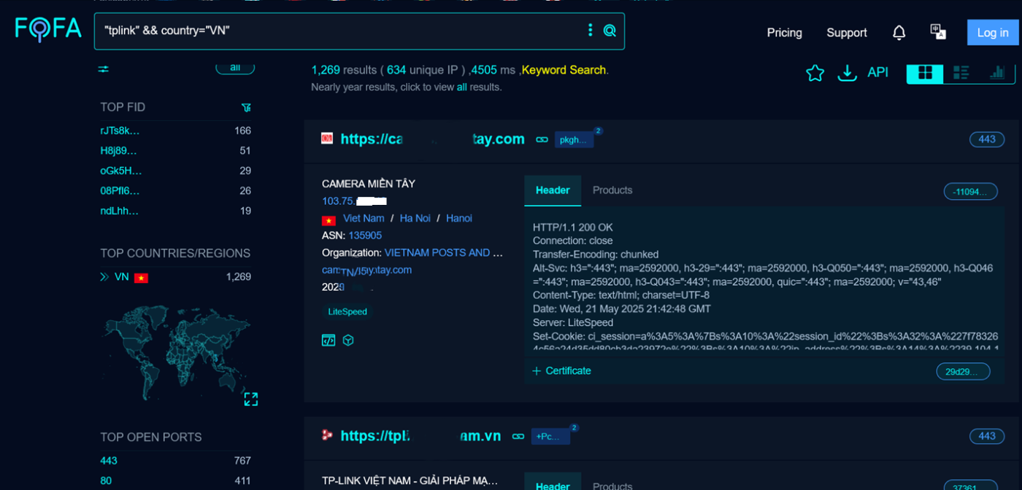Click the Log in button
This screenshot has width=1022, height=490.
click(x=993, y=33)
